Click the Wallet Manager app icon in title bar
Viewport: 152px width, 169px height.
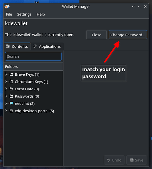click(7, 7)
